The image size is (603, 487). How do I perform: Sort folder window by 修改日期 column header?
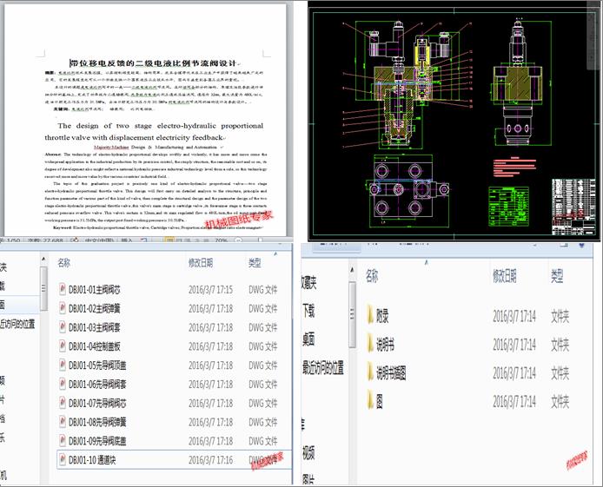point(505,276)
